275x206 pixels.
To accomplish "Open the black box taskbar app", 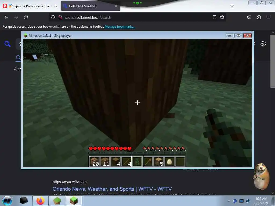I will click(x=24, y=201).
